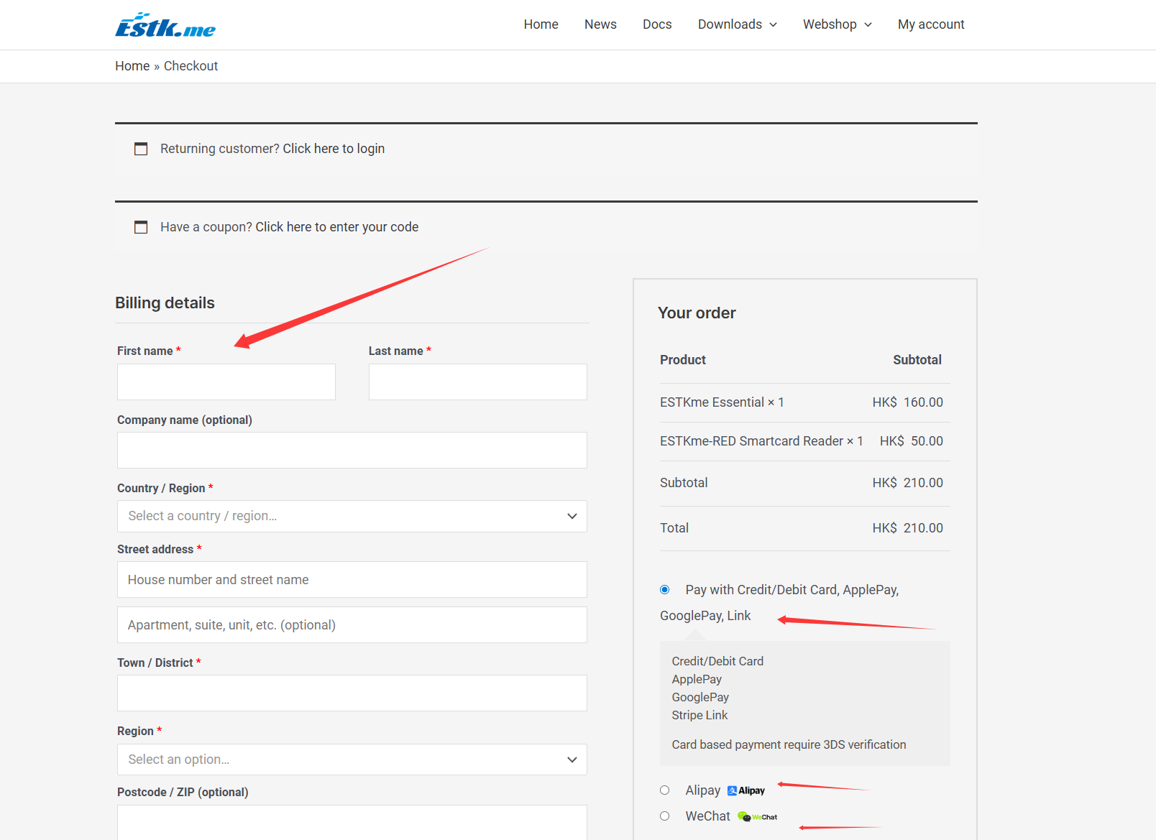Click the window icon beside Returning customer
Image resolution: width=1156 pixels, height=840 pixels.
coord(141,149)
